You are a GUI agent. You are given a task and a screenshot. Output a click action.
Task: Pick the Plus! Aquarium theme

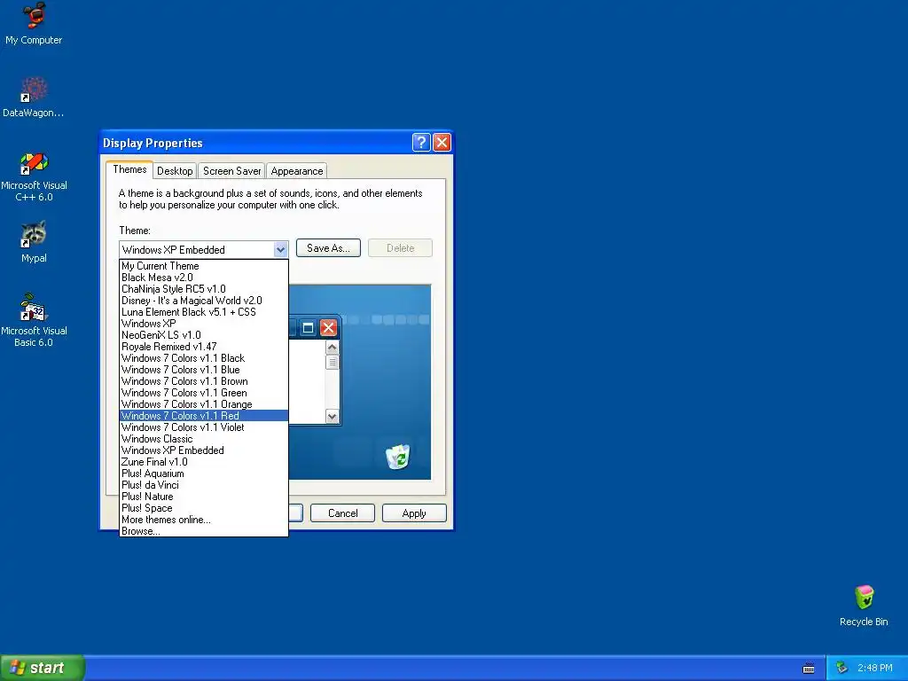[204, 474]
